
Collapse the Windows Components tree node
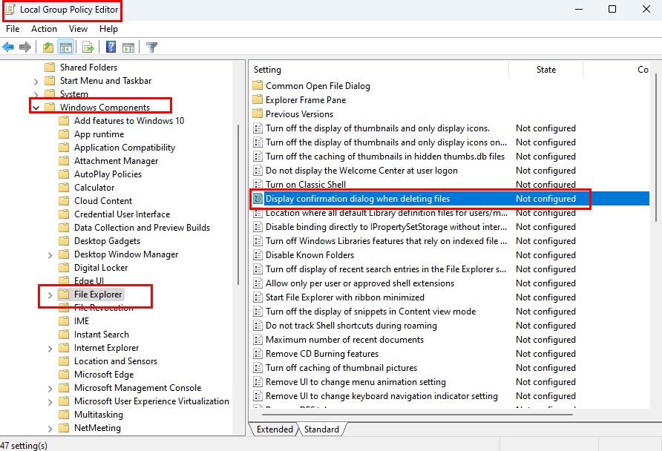click(36, 108)
